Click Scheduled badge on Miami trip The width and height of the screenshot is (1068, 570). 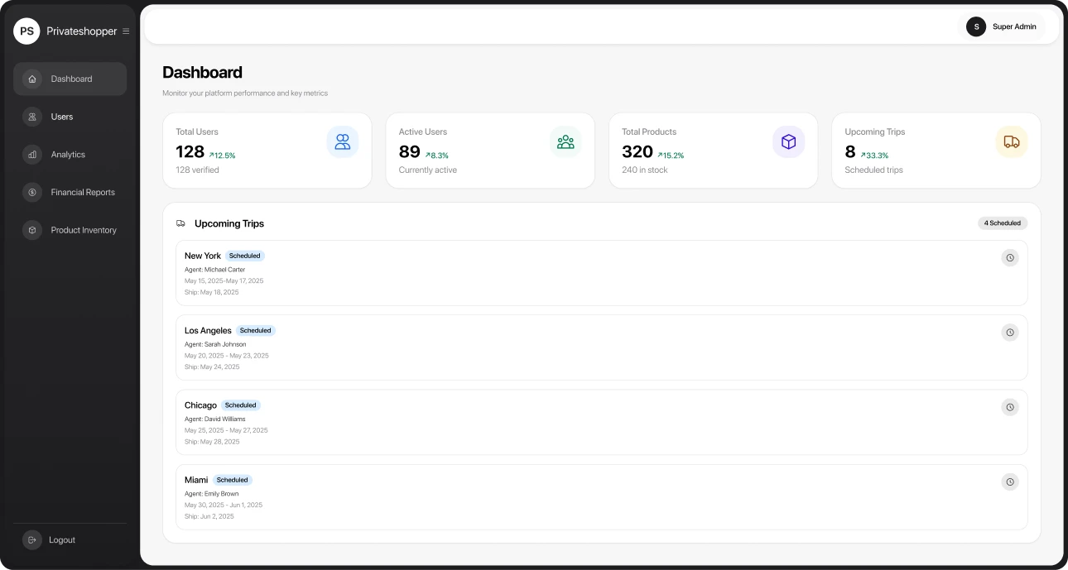coord(233,480)
